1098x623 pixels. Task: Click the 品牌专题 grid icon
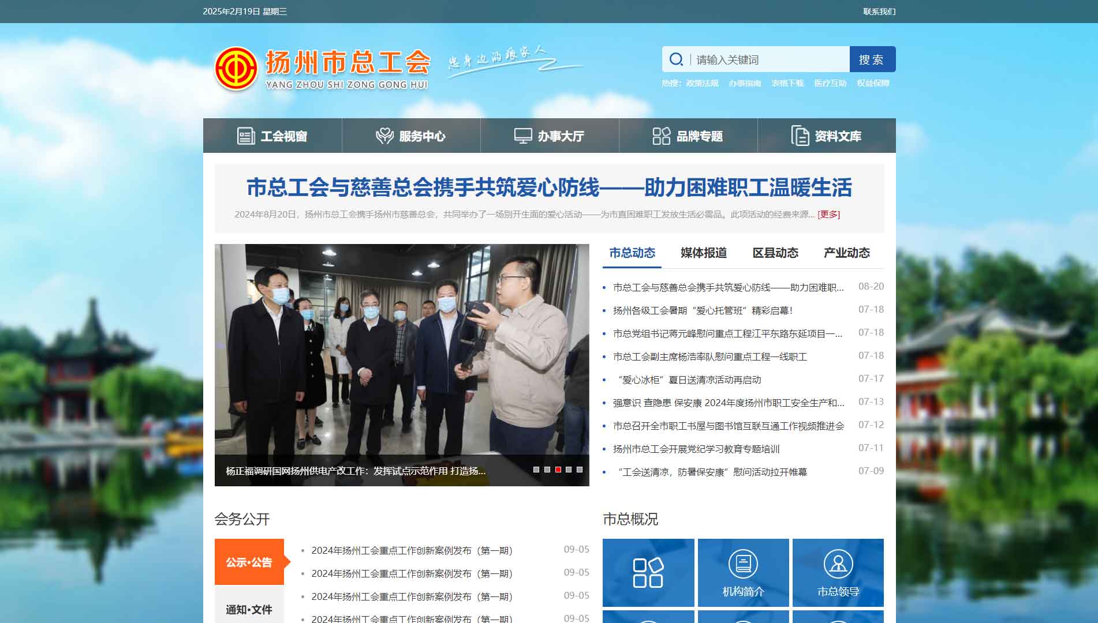click(x=662, y=136)
